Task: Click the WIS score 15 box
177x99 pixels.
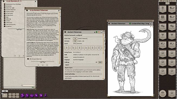Action: (93, 48)
